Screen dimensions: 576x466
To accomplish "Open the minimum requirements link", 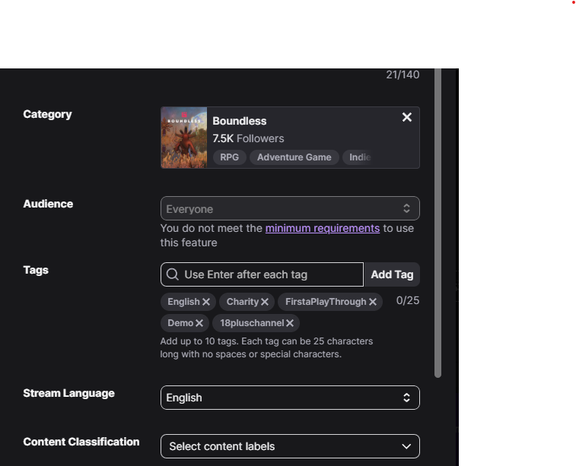I will tap(322, 228).
